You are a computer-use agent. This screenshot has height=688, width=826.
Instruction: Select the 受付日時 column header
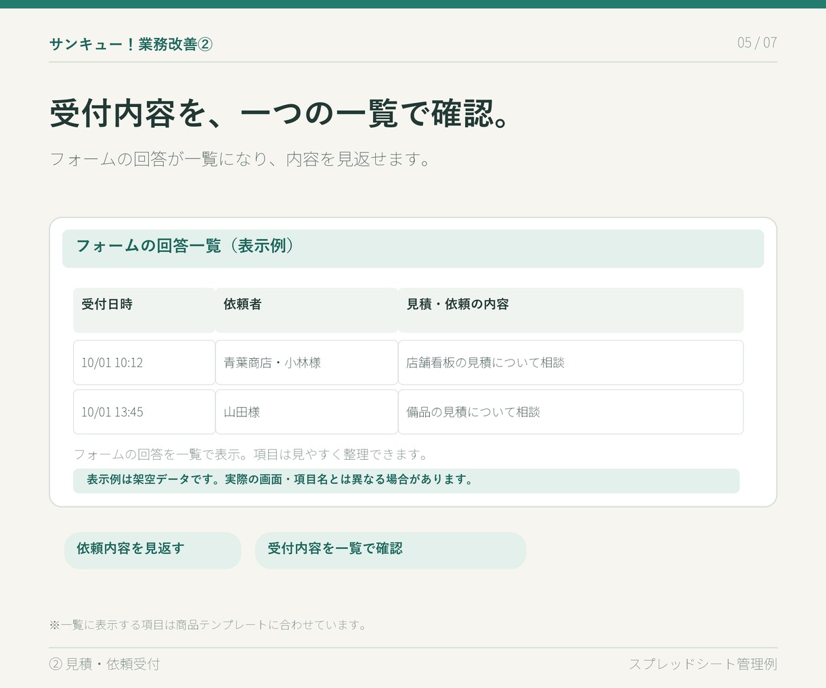[x=144, y=310]
